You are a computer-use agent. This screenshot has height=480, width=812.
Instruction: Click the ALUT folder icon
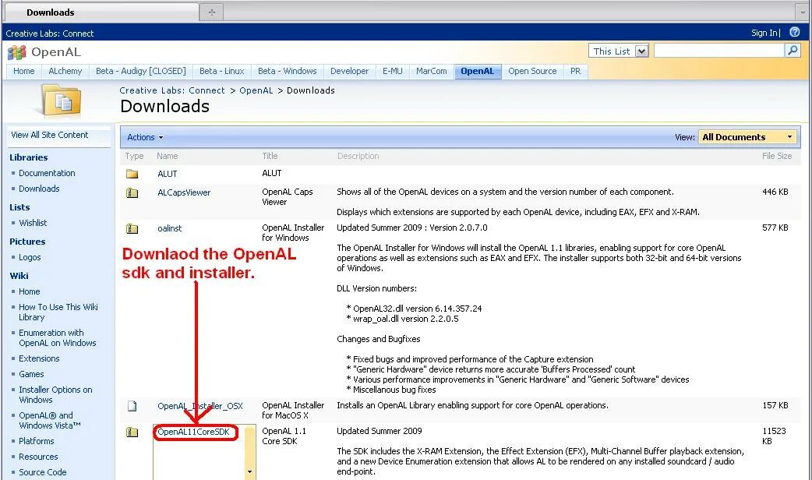tap(132, 174)
